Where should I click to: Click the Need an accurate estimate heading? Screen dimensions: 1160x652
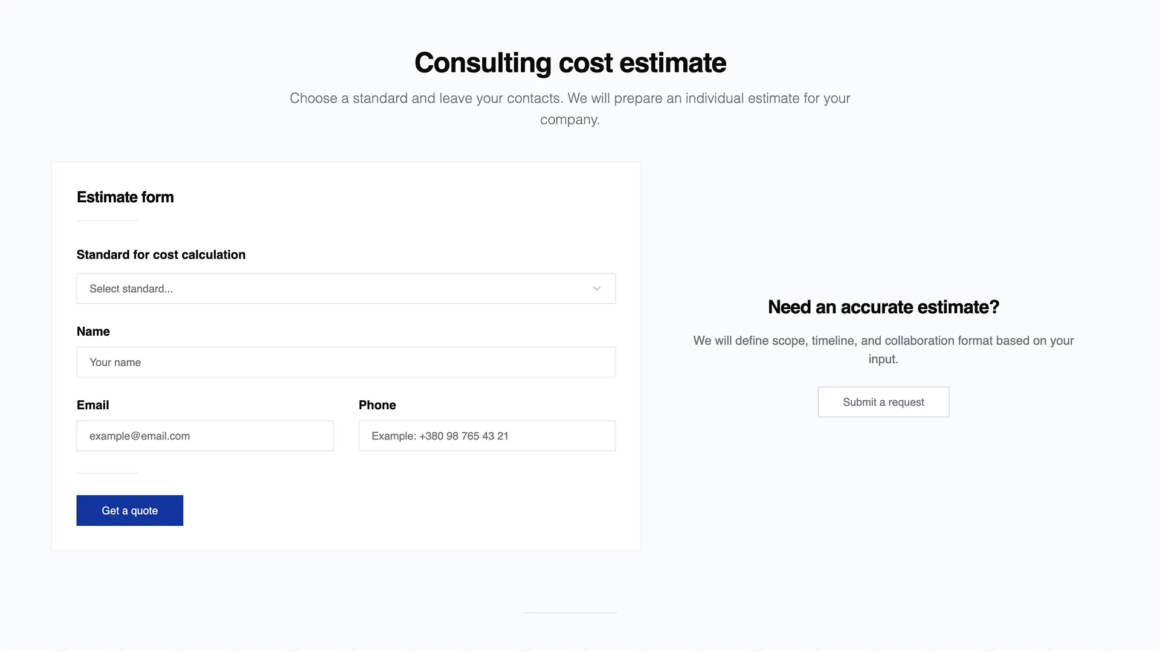(x=883, y=307)
